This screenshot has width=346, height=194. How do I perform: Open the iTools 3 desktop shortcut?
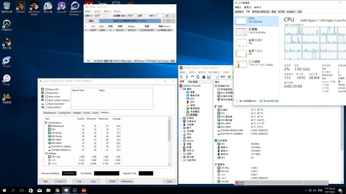7,62
